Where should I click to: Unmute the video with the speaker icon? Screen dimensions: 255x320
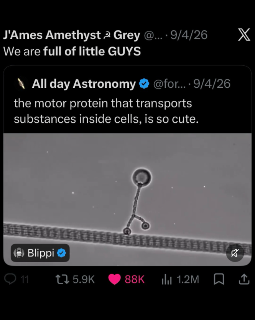(235, 253)
